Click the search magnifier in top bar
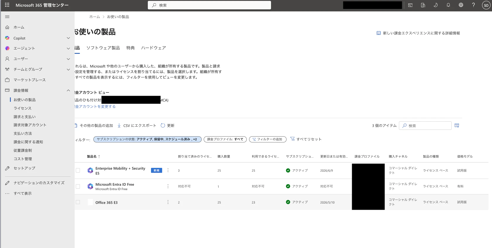 click(154, 5)
